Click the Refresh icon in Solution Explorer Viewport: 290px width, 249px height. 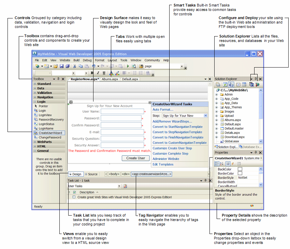[x=225, y=85]
